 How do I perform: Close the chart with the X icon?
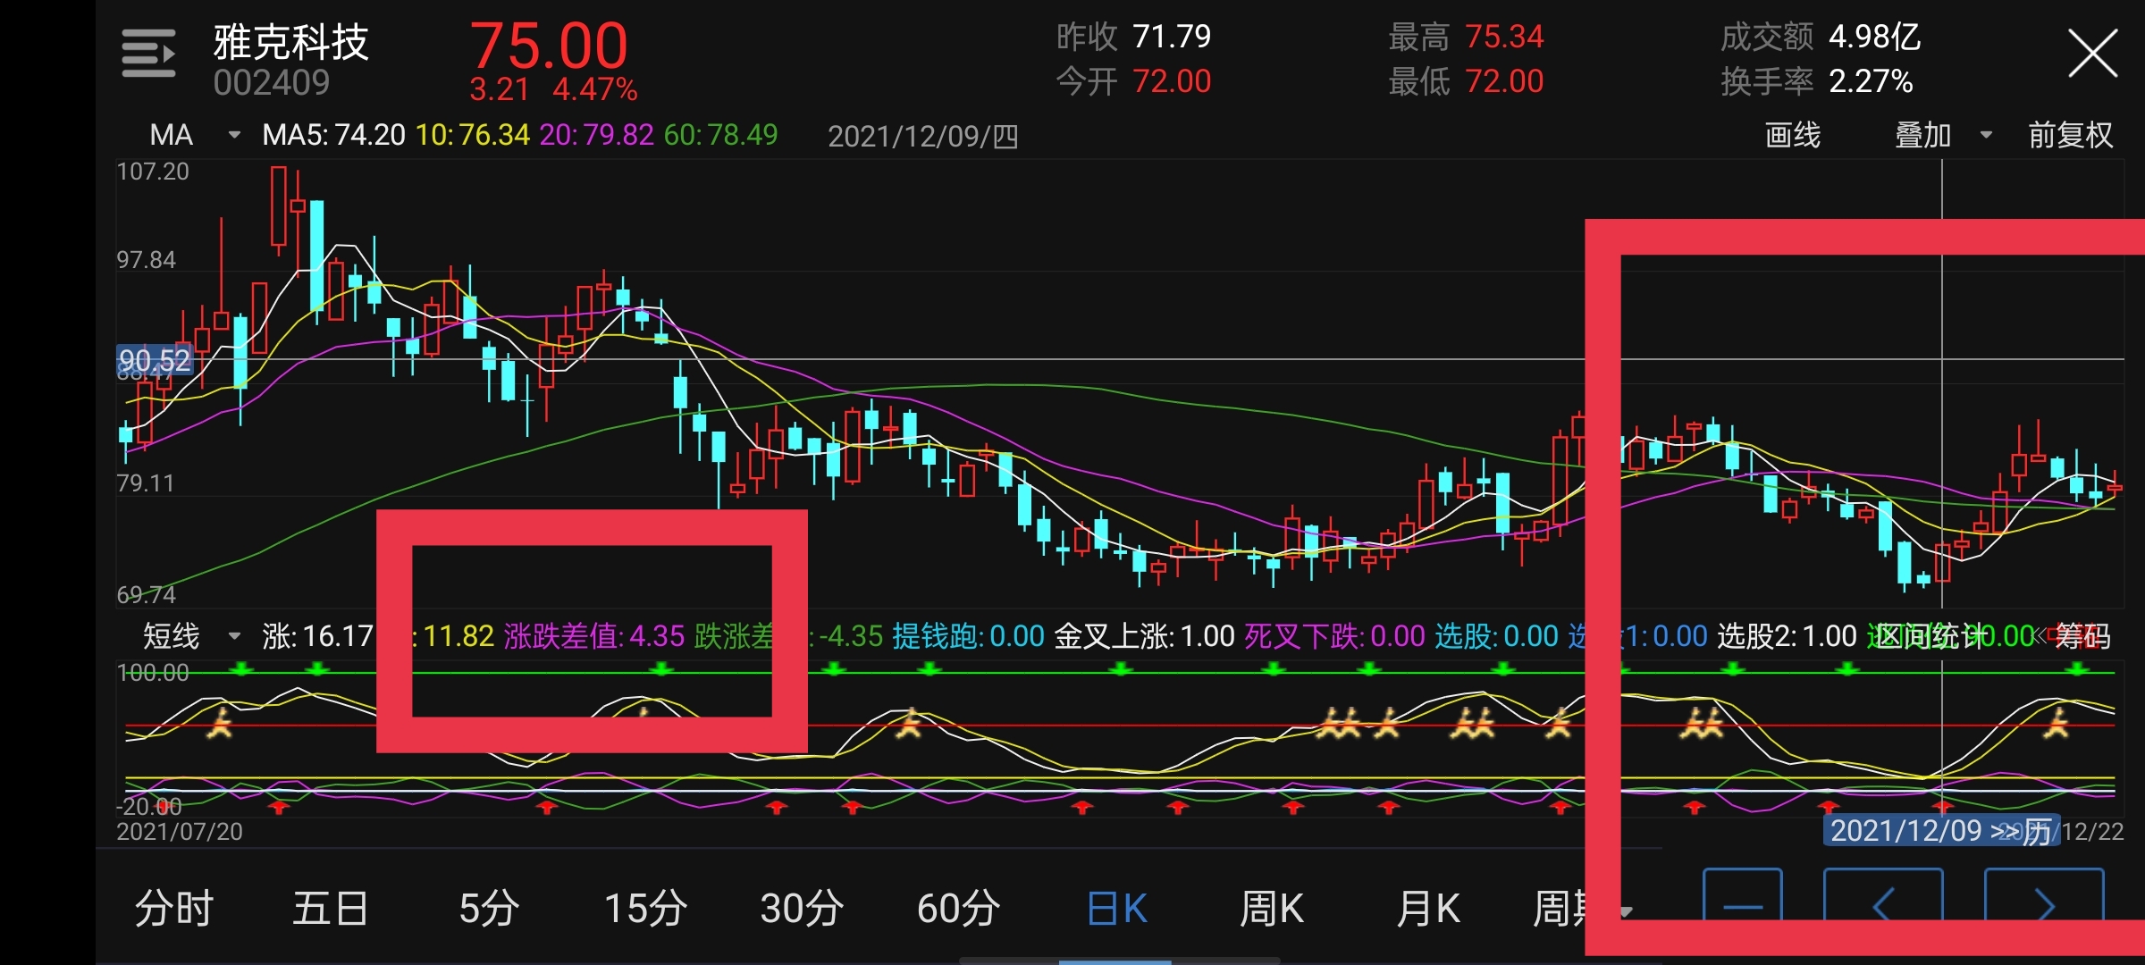tap(2091, 54)
